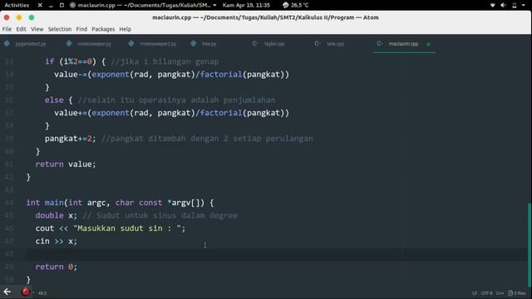Select the active maclaurin.cpp tab
This screenshot has width=532, height=299.
(403, 44)
